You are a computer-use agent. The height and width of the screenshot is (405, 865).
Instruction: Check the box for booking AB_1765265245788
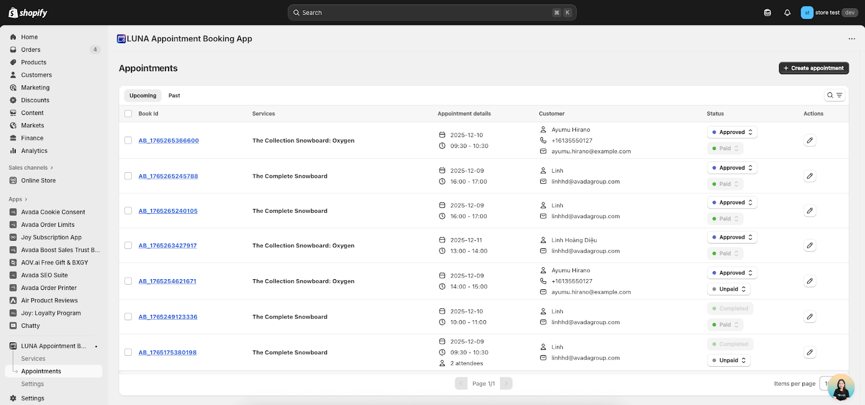128,176
